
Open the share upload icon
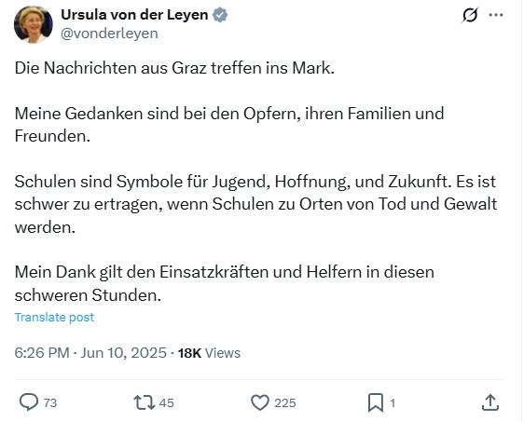pyautogui.click(x=490, y=402)
